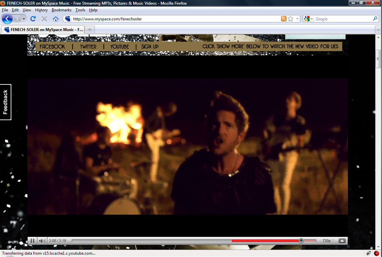Restore down the Firefox window

click(361, 3)
